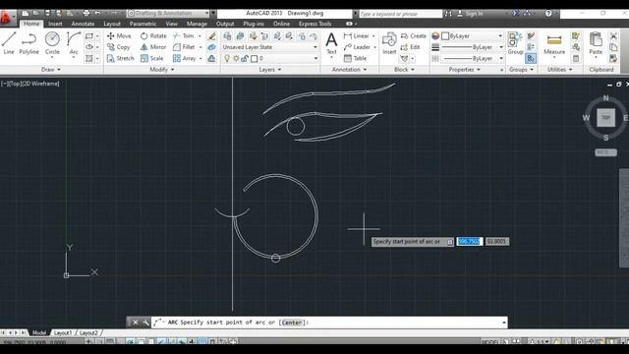Click the Erase tool in Modify
The height and width of the screenshot is (354, 629).
coord(212,35)
